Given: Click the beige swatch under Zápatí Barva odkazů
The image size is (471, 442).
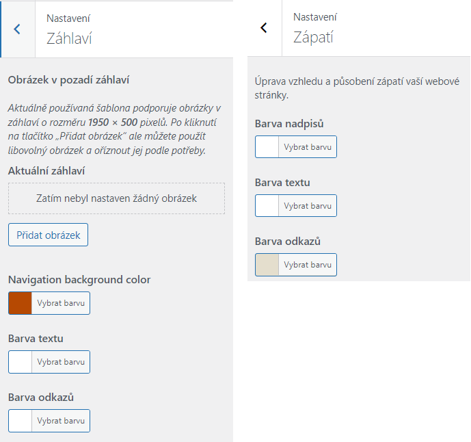Looking at the screenshot, I should [x=267, y=264].
